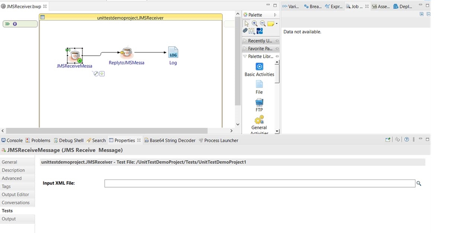Click the blue puzzle-piece palette tool
The height and width of the screenshot is (233, 460).
pyautogui.click(x=260, y=31)
